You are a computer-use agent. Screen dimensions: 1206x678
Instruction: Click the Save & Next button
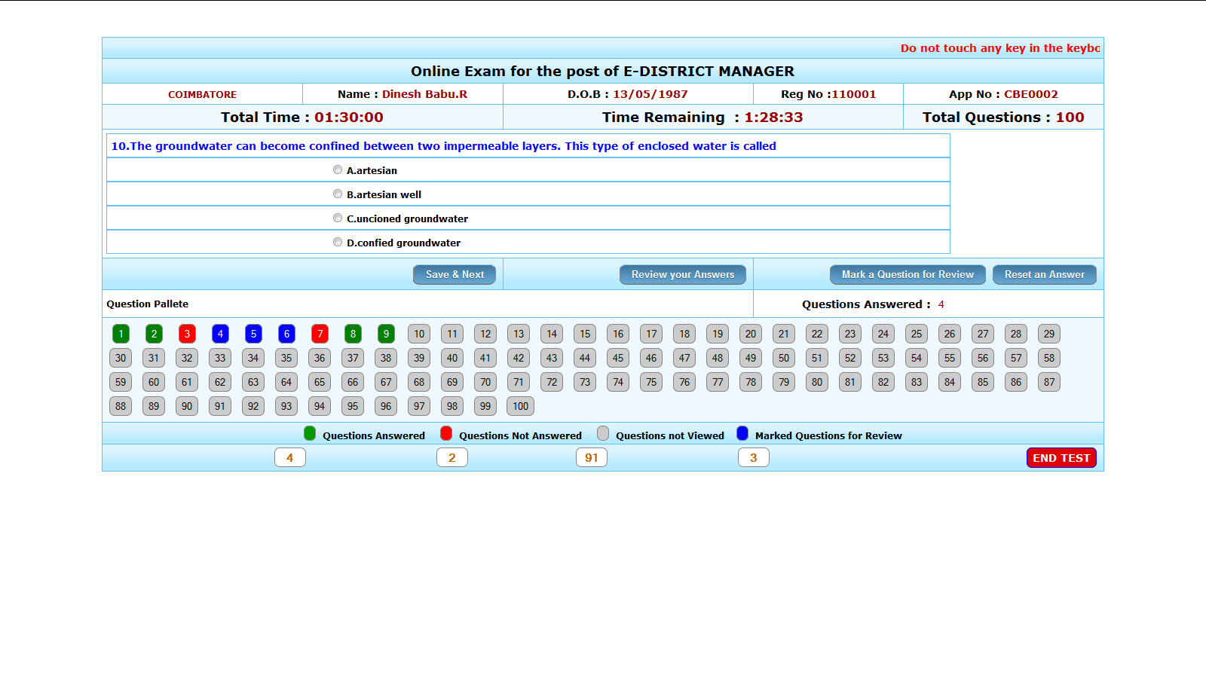click(x=455, y=274)
